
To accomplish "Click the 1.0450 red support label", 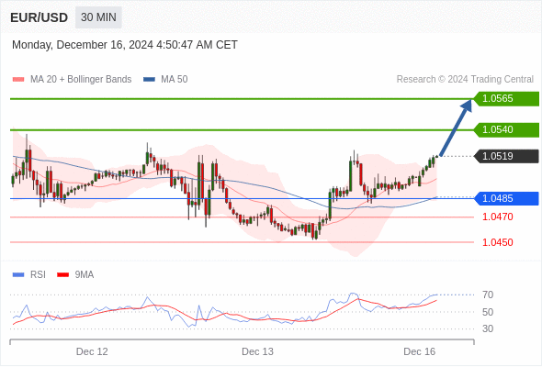I will (498, 242).
